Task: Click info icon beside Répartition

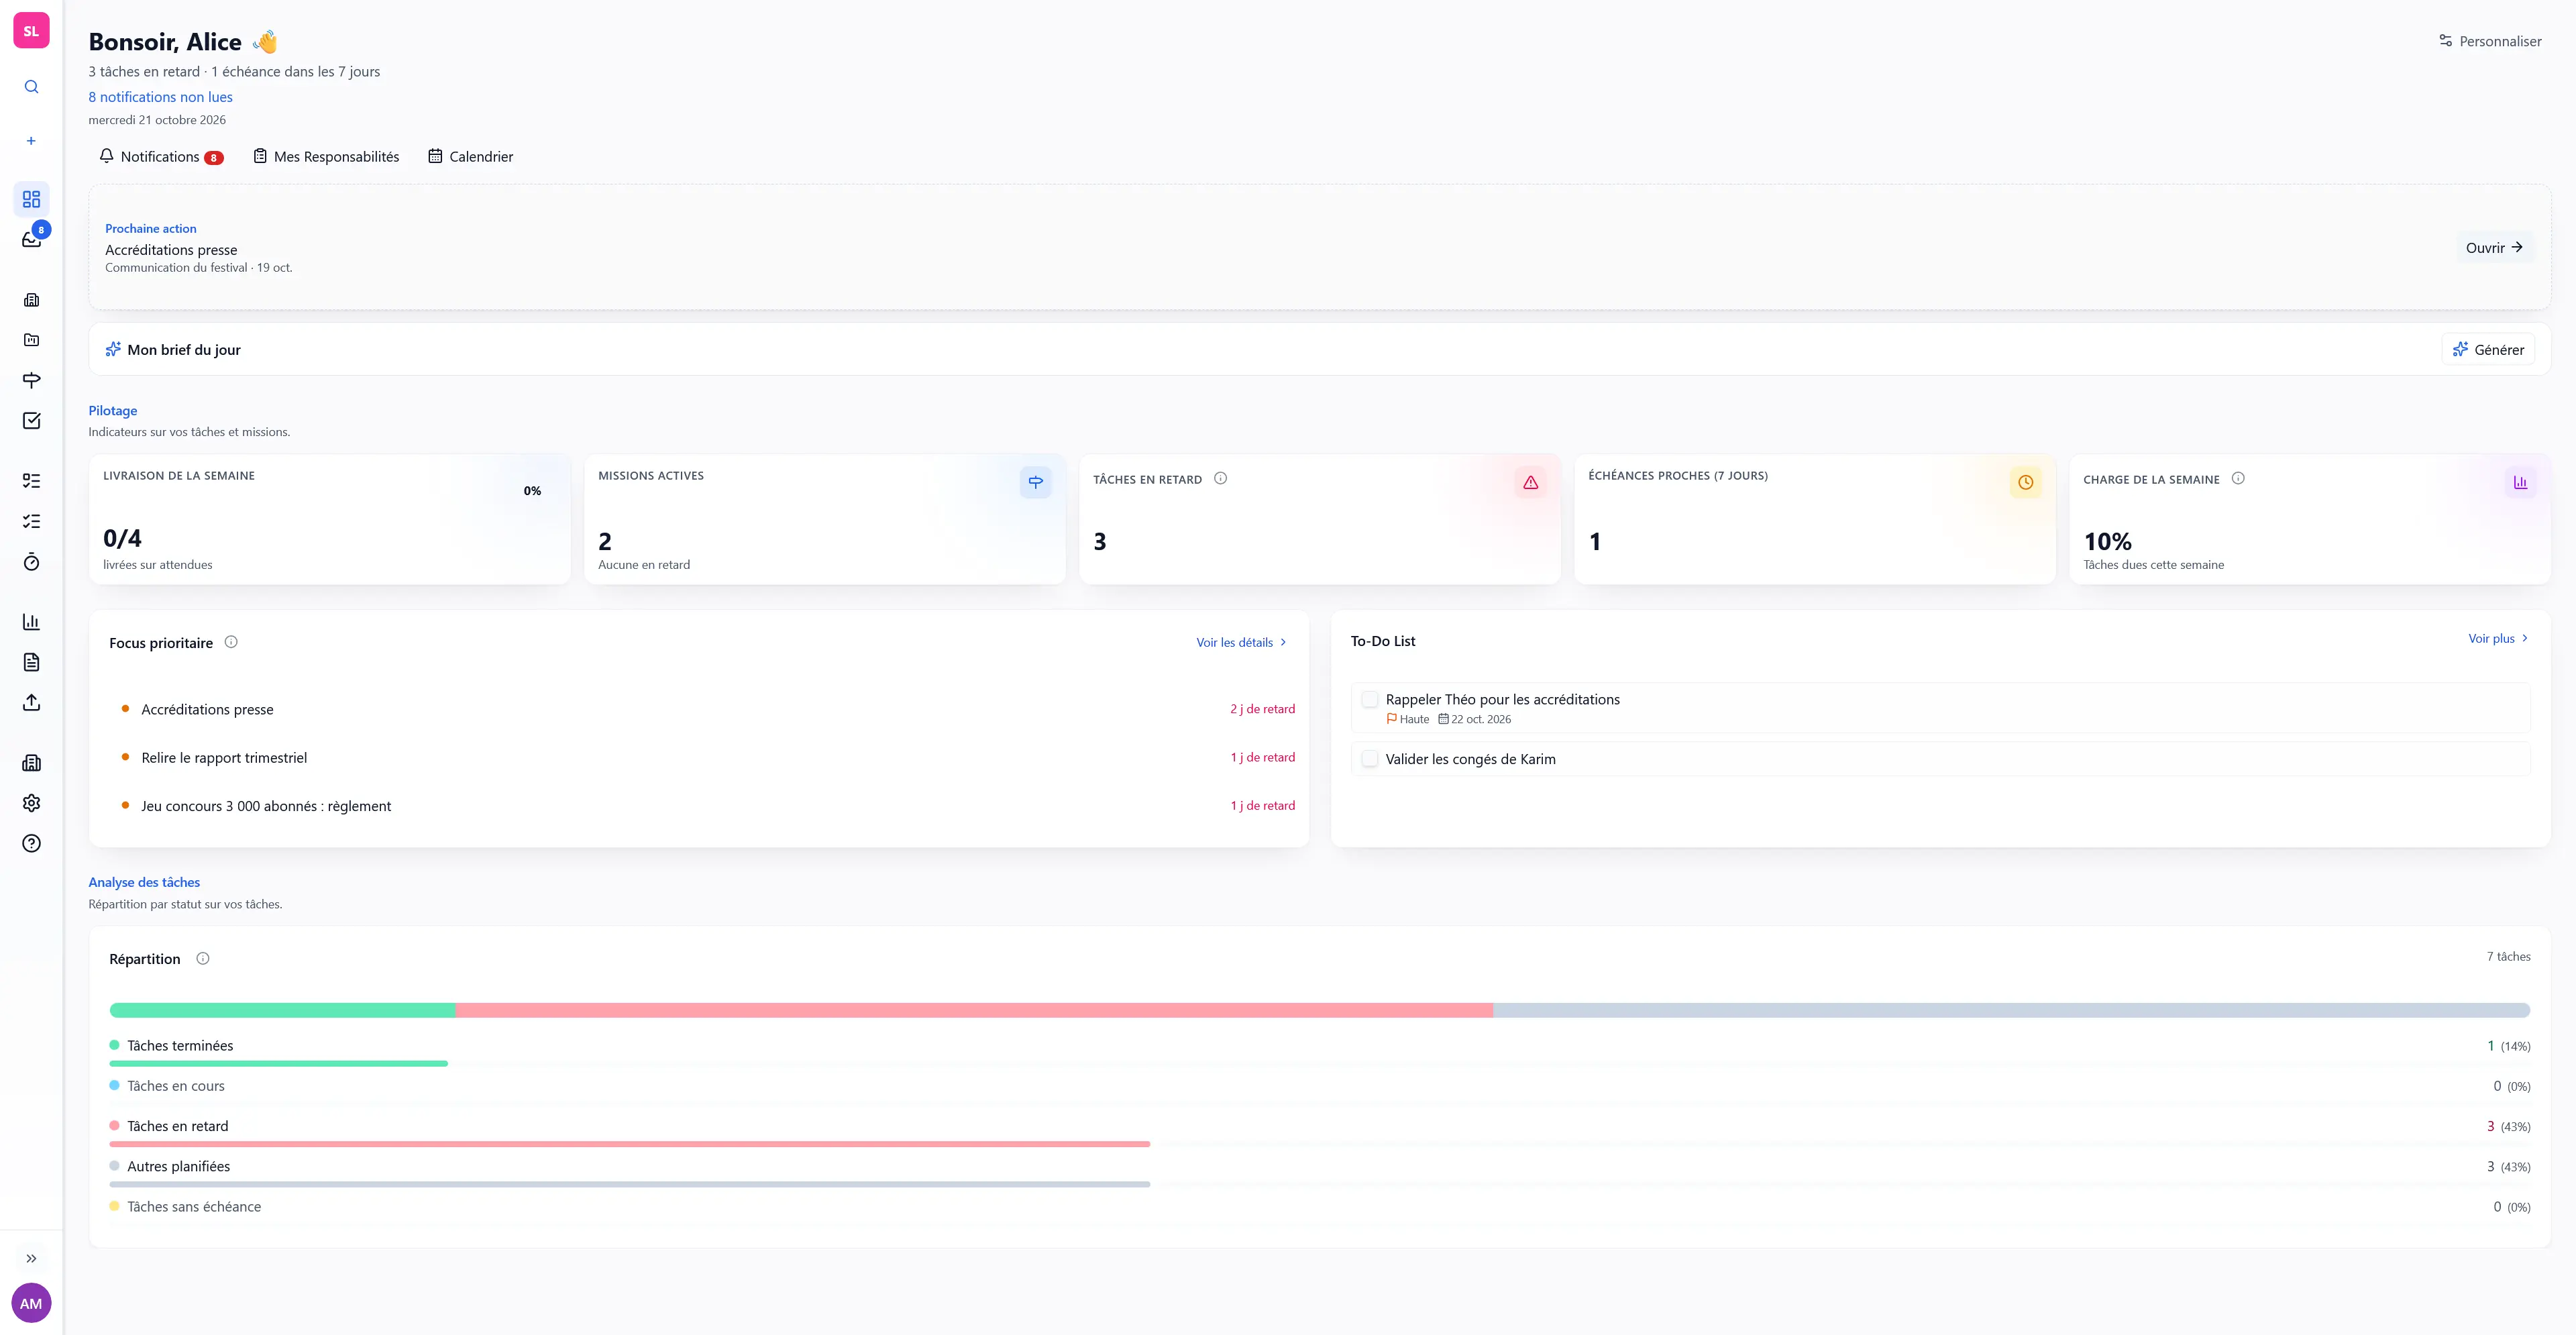Action: pyautogui.click(x=203, y=958)
